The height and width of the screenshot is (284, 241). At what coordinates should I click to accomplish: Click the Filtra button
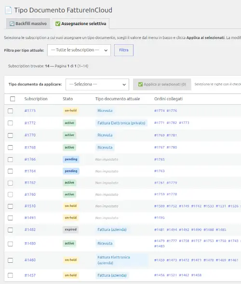tap(124, 50)
